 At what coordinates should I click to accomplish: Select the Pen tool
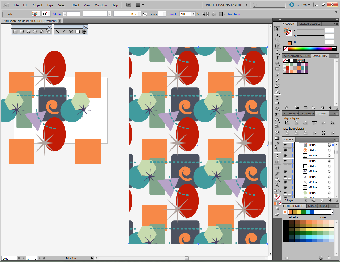click(x=277, y=52)
